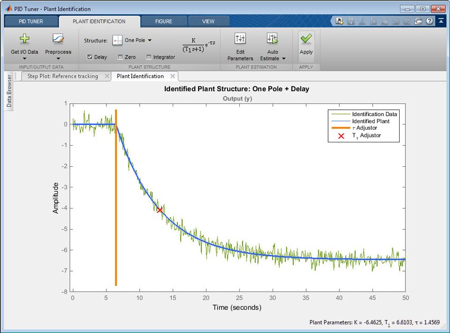Disable the Delay checkbox
Image resolution: width=450 pixels, height=333 pixels.
click(89, 57)
